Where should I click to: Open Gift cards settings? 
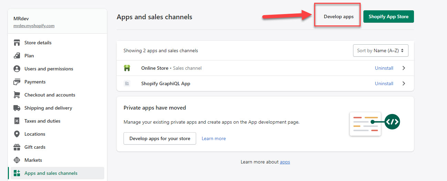(x=57, y=147)
